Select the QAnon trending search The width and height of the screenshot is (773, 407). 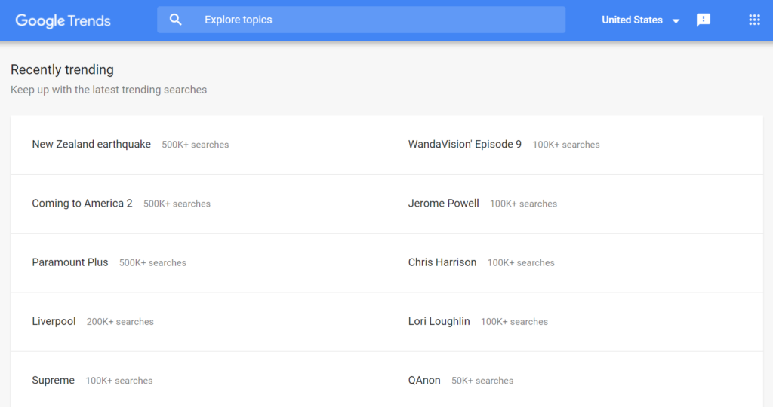click(x=424, y=381)
